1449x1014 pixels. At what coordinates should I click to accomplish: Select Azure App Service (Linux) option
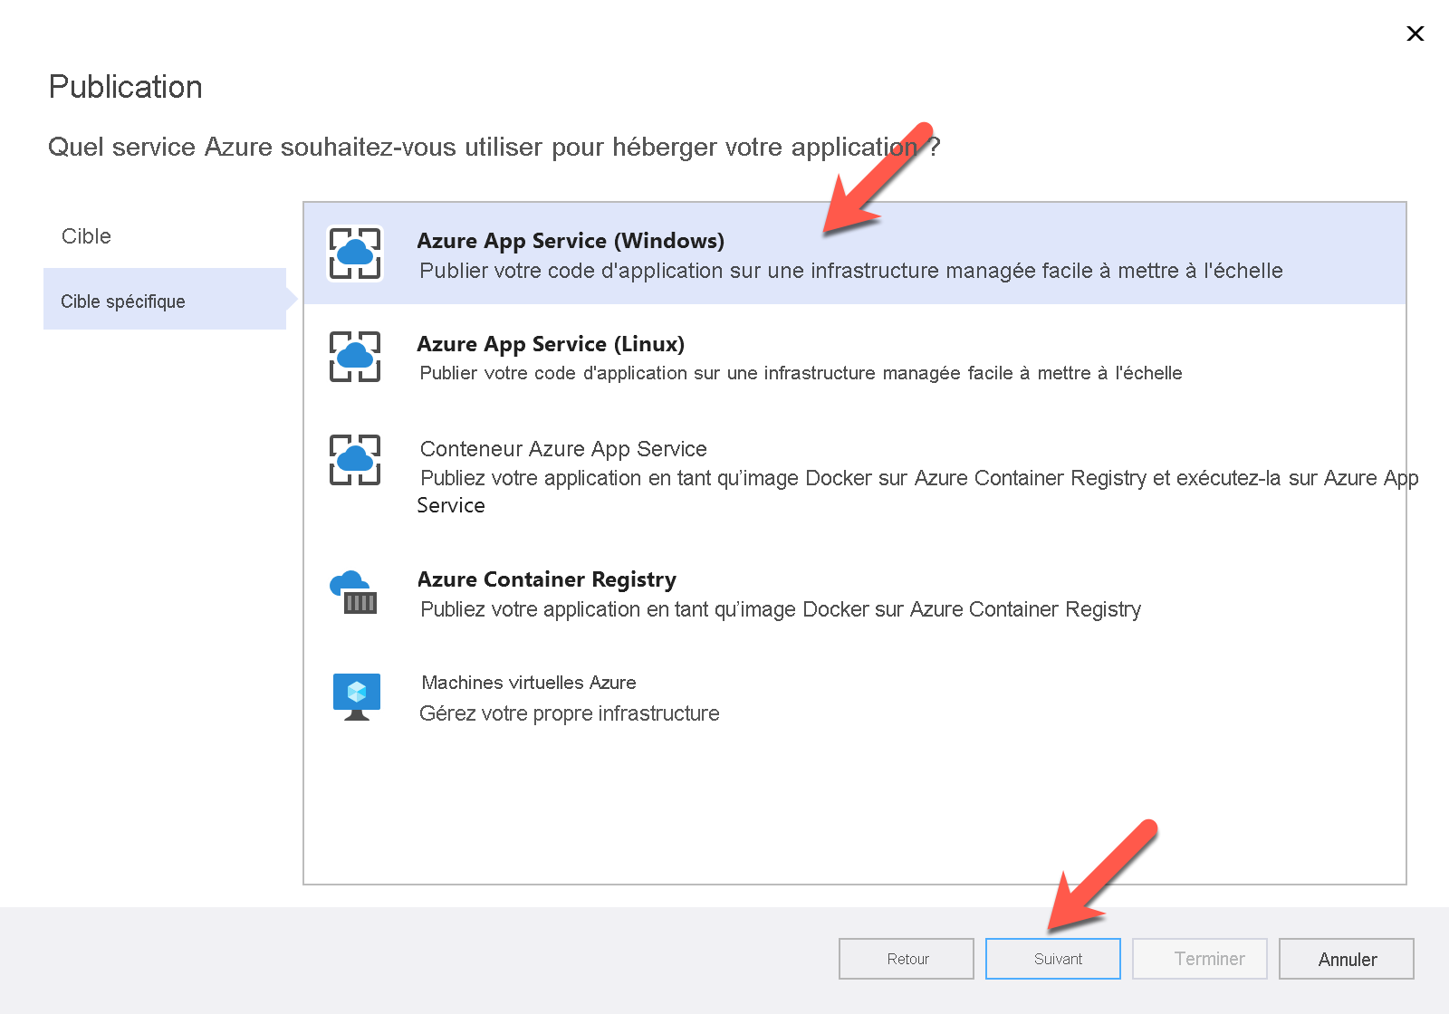(x=551, y=344)
